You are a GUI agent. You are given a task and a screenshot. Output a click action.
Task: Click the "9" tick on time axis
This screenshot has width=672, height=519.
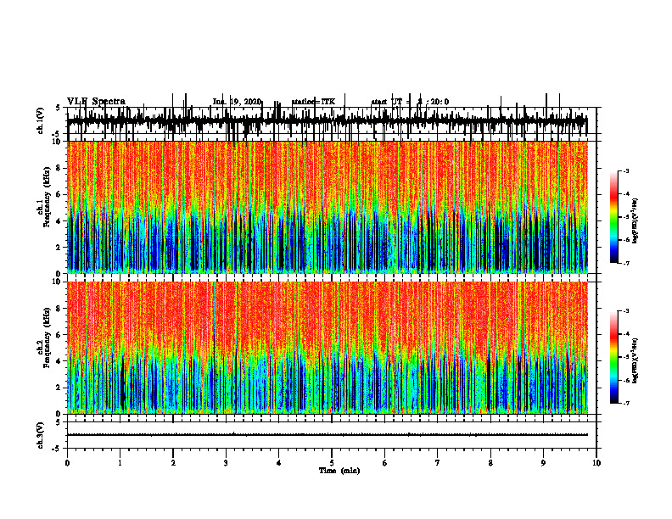pos(543,463)
